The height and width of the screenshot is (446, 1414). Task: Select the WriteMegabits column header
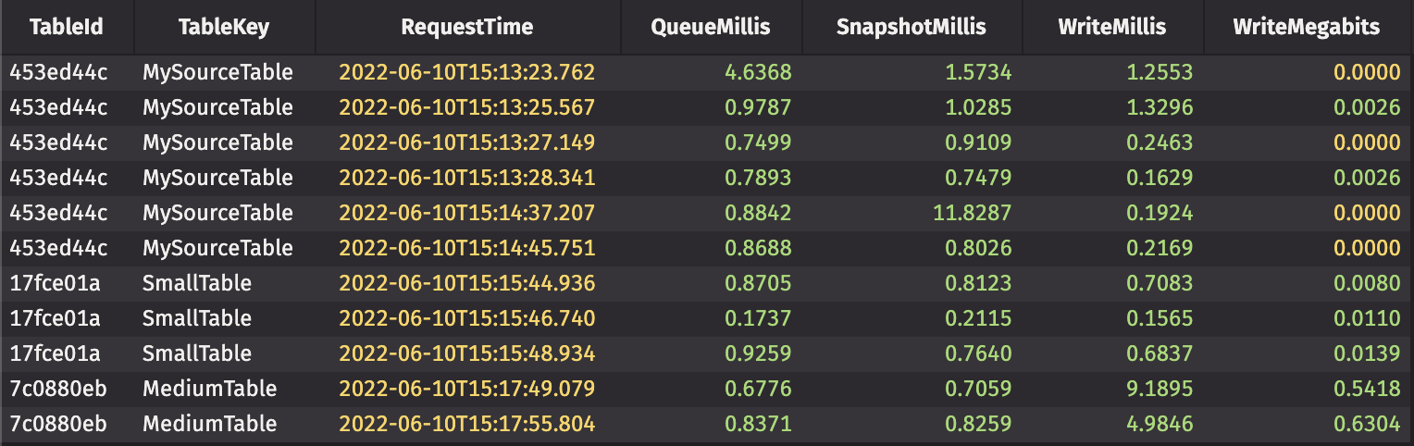pos(1306,27)
